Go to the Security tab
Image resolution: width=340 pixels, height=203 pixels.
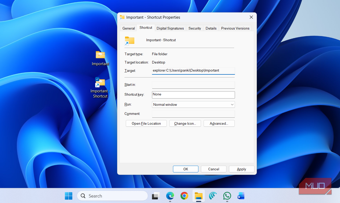pyautogui.click(x=195, y=28)
